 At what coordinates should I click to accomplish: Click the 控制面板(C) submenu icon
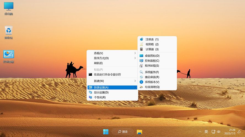[x=141, y=61]
